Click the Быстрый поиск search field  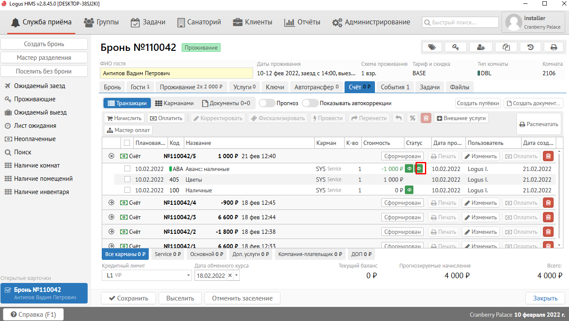460,22
